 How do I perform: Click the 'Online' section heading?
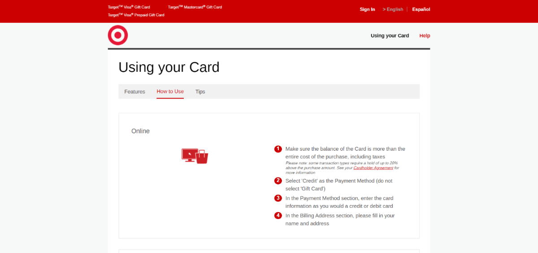[140, 131]
